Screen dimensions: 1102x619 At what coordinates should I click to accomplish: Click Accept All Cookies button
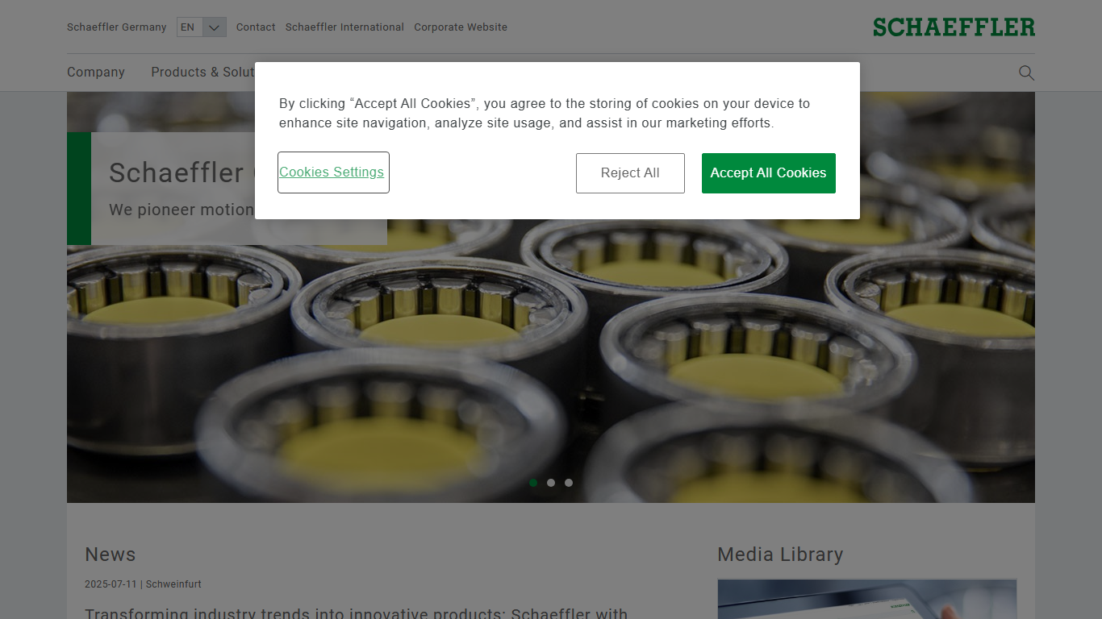coord(768,173)
